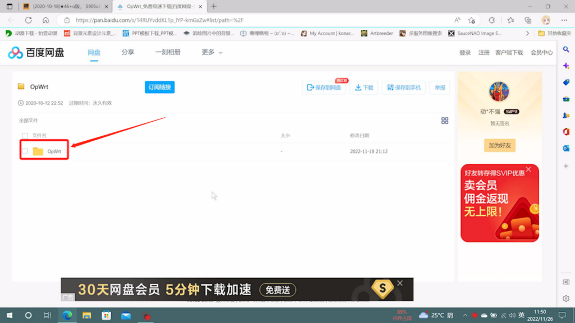This screenshot has width=575, height=323.
Task: Open browser extensions menu
Action: [491, 20]
